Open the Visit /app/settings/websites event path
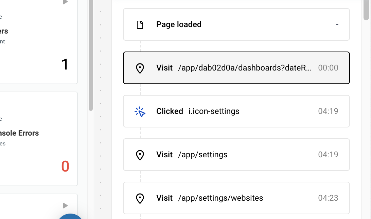371x219 pixels. coord(220,198)
